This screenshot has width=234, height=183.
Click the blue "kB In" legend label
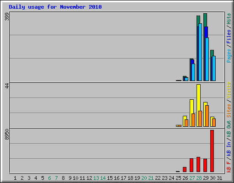pos(229,149)
